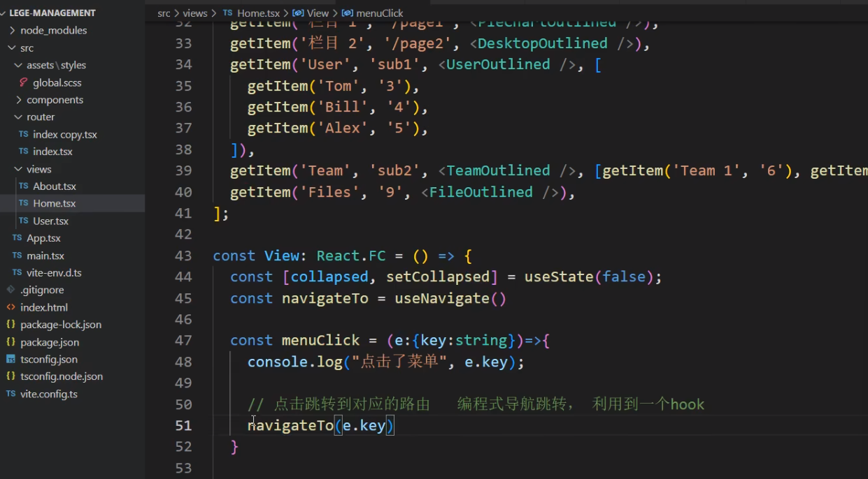
Task: Click the symbol icon before menuClick breadcrumb
Action: coord(348,13)
